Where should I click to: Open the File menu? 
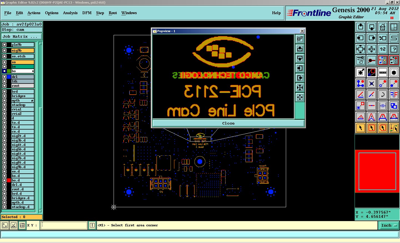tap(8, 13)
